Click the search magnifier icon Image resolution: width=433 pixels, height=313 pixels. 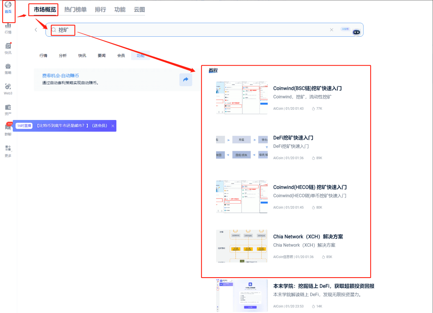coord(54,30)
